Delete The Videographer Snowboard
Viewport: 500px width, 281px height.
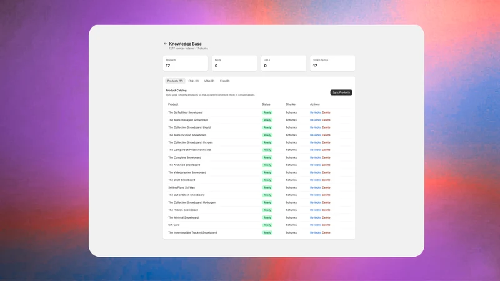pyautogui.click(x=326, y=172)
